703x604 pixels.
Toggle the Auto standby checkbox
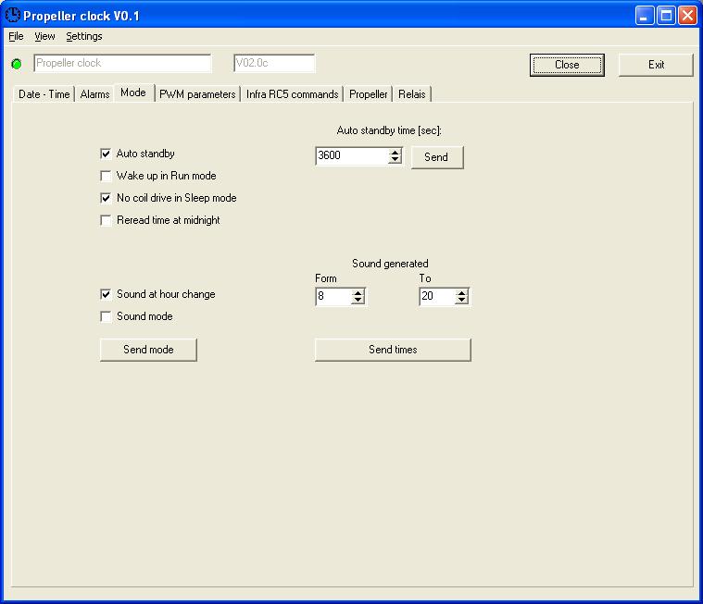[x=106, y=154]
